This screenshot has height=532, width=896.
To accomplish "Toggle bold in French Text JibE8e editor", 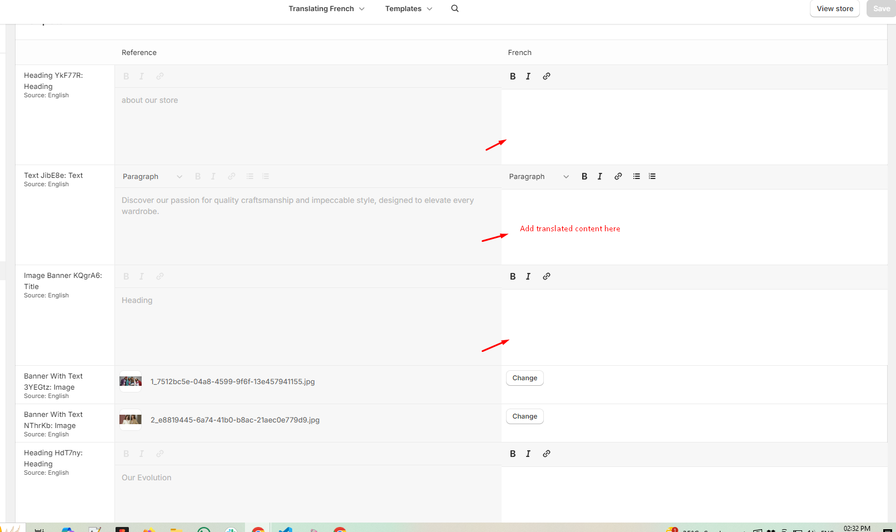I will point(584,177).
